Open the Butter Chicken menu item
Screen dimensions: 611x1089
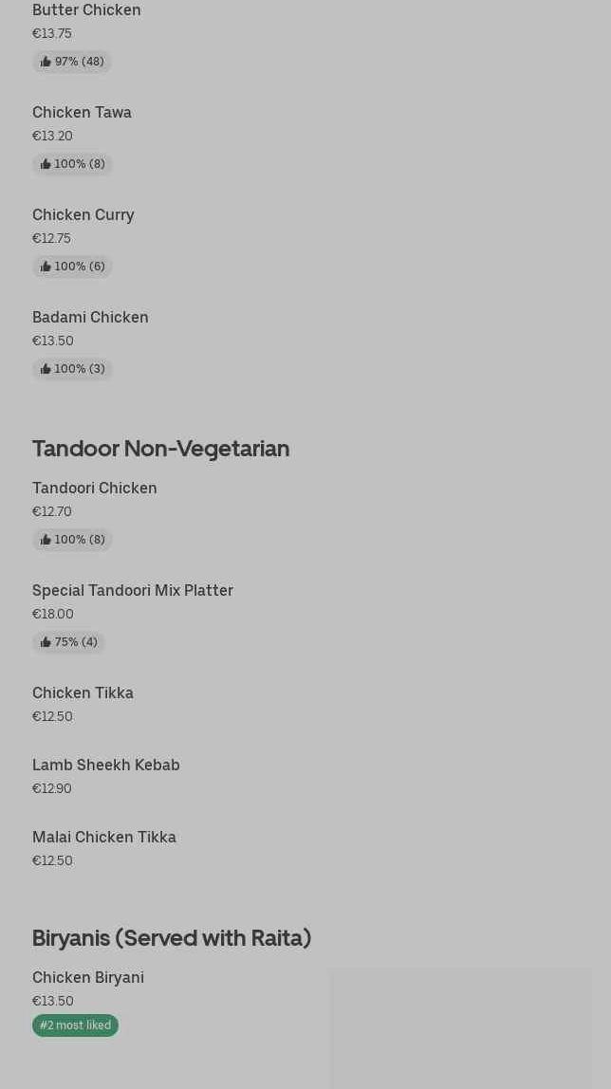(86, 10)
